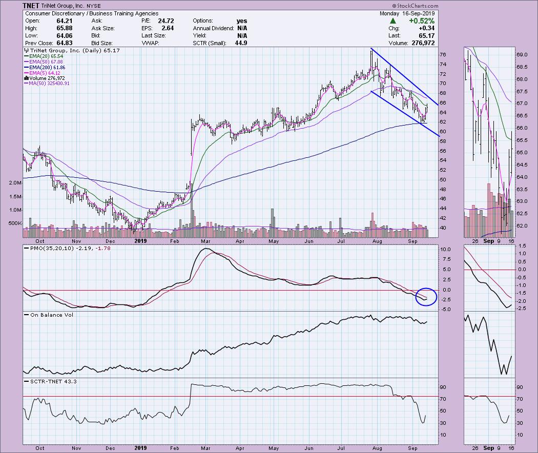Click the On Balance Vol label
The width and height of the screenshot is (538, 453).
[49, 315]
